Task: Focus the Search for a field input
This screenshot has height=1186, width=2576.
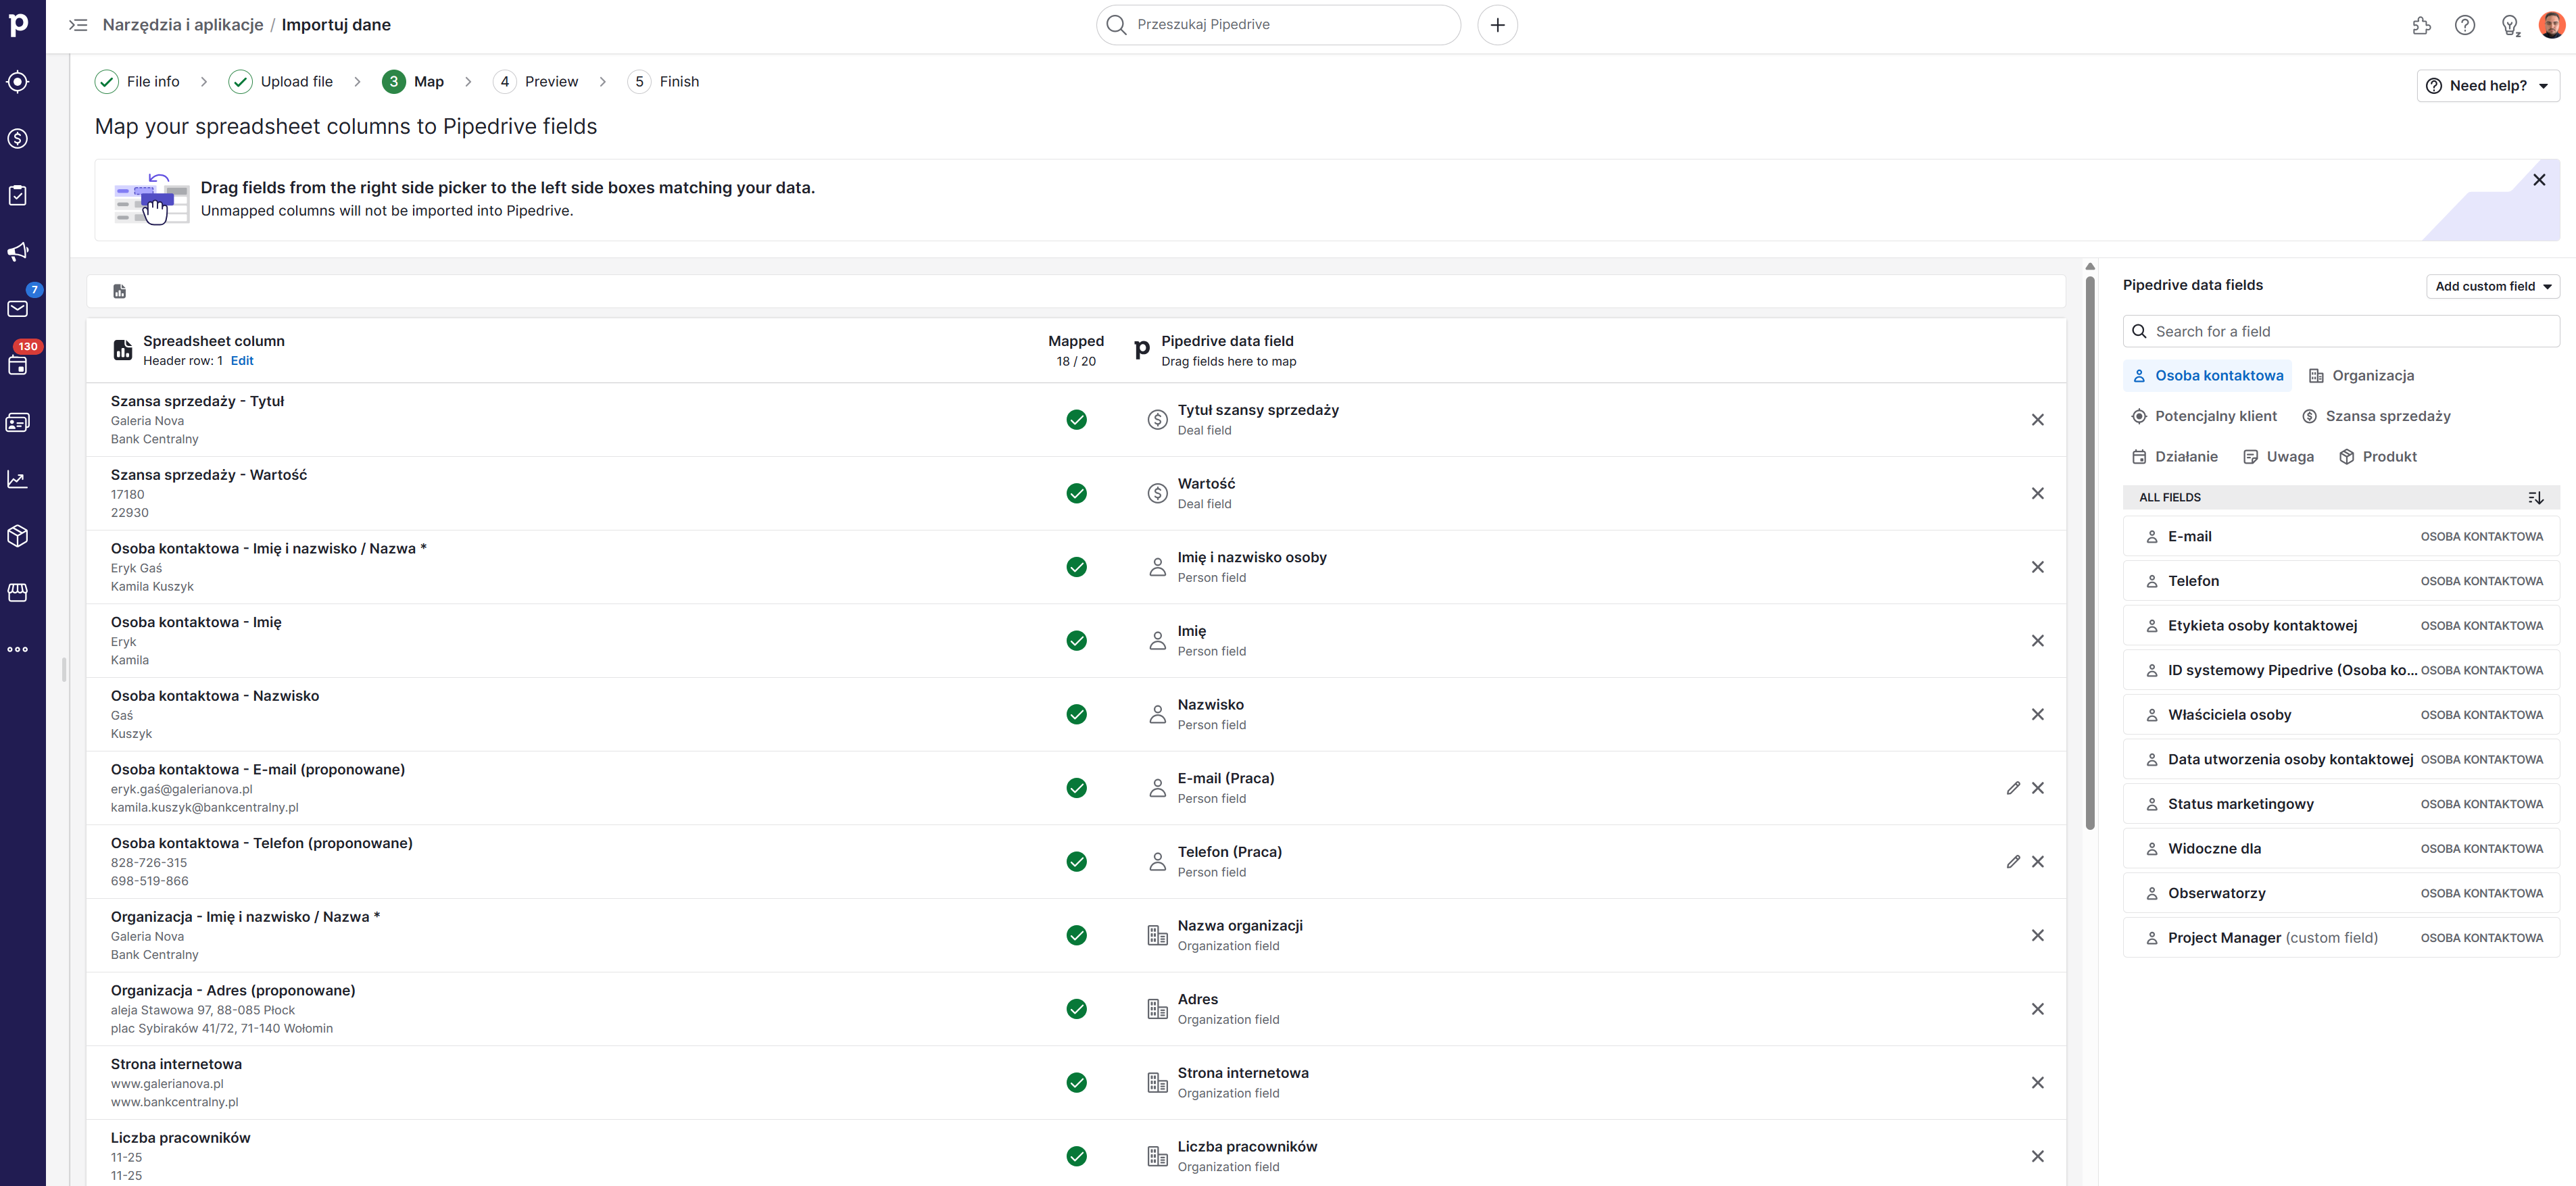Action: (2341, 331)
